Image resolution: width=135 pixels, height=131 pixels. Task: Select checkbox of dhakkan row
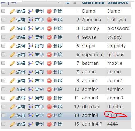[x=3, y=107]
